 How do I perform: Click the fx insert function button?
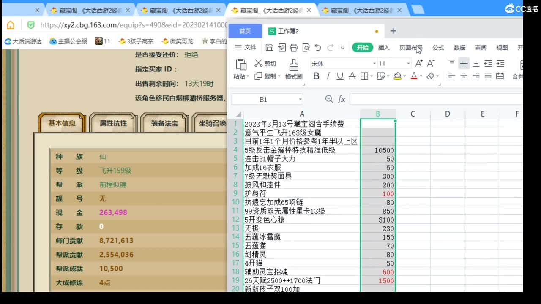click(x=342, y=99)
